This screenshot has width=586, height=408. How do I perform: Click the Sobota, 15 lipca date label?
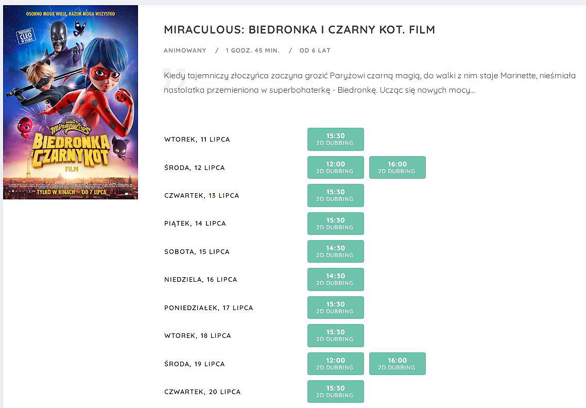click(197, 252)
